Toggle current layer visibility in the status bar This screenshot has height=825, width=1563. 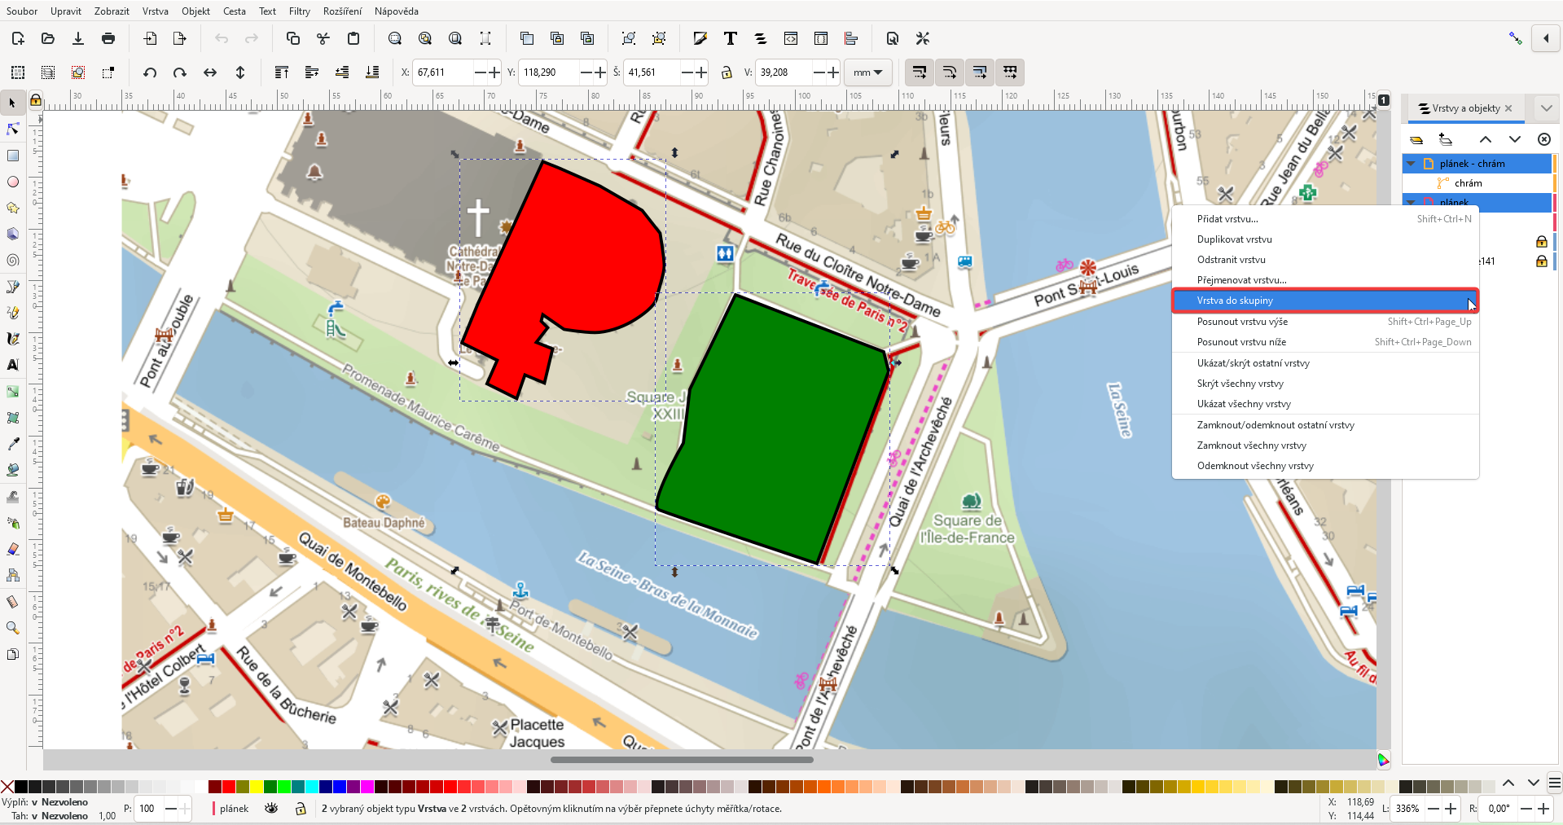271,809
